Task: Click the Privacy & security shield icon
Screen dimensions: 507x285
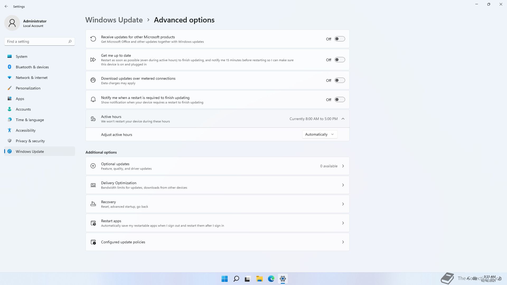Action: (x=10, y=141)
